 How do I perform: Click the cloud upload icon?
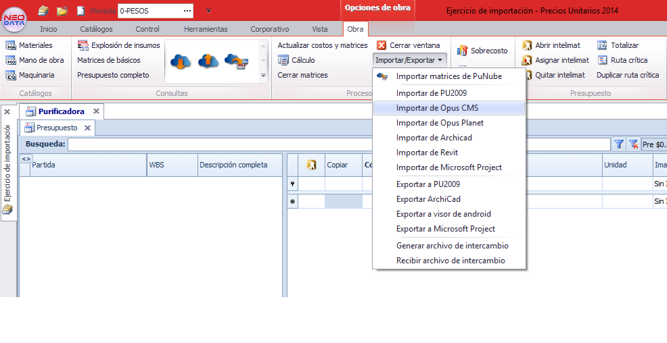[x=208, y=61]
